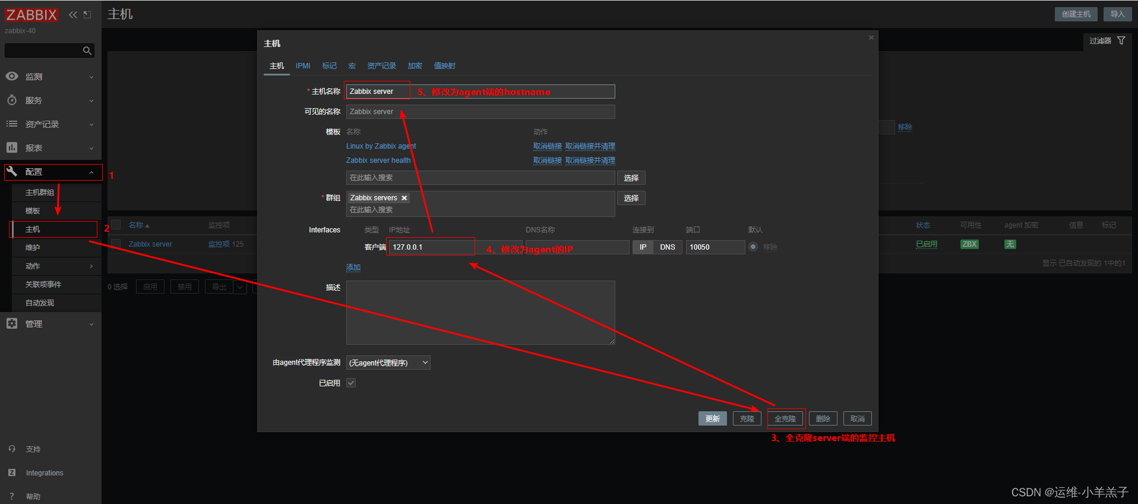Expand the 资产记录 menu

pos(91,124)
